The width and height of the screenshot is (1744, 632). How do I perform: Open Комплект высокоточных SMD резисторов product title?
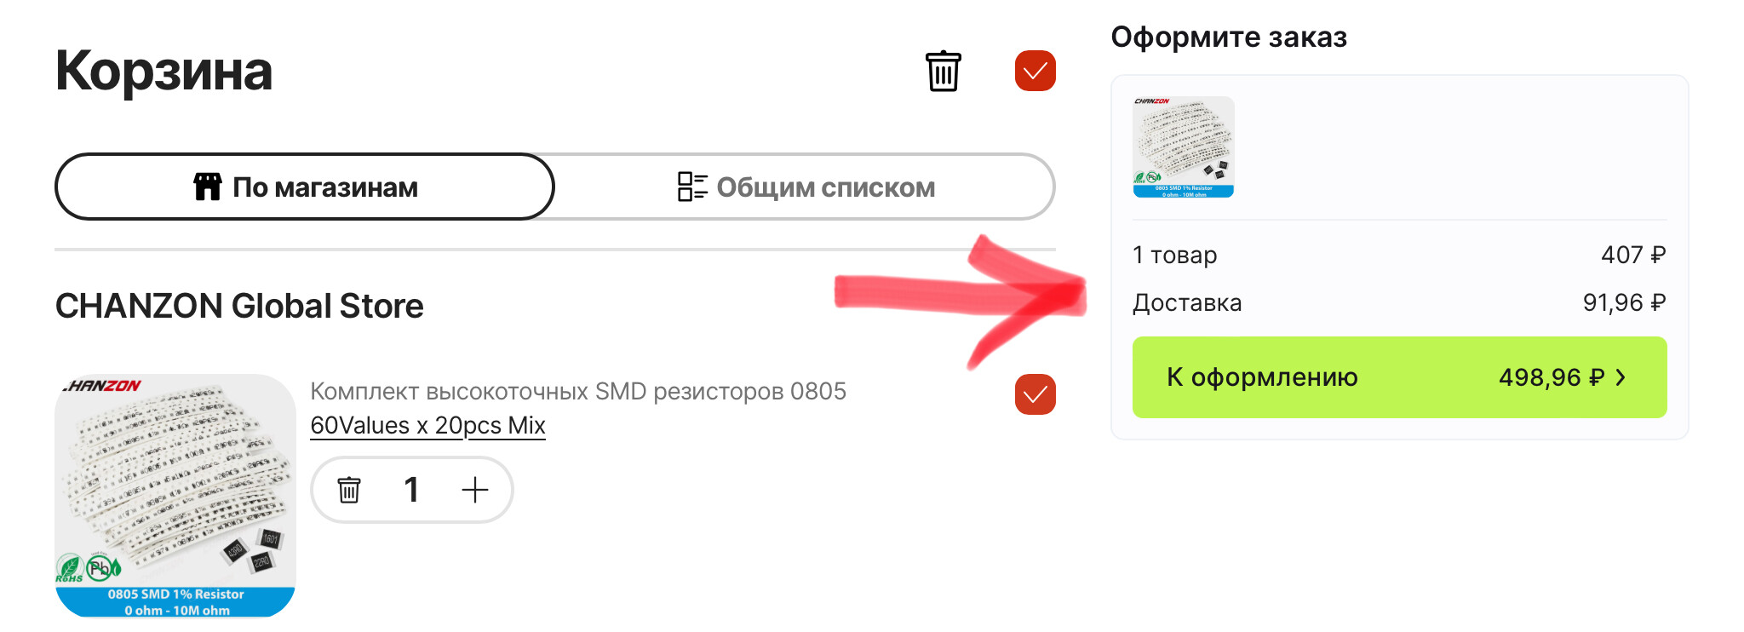point(578,391)
